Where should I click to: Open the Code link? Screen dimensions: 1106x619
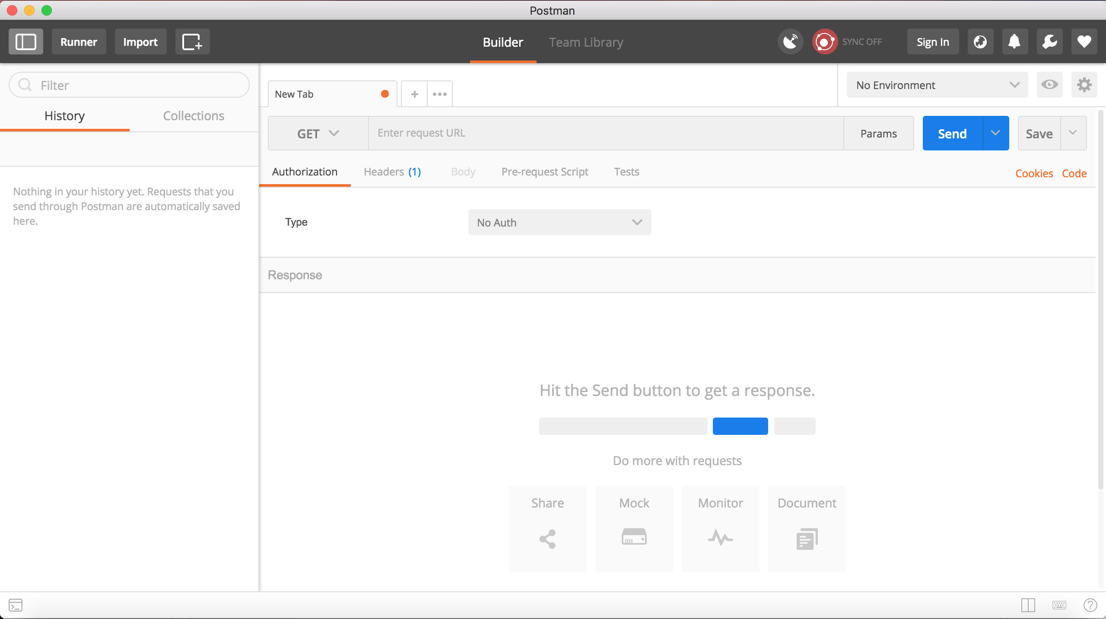click(x=1074, y=173)
